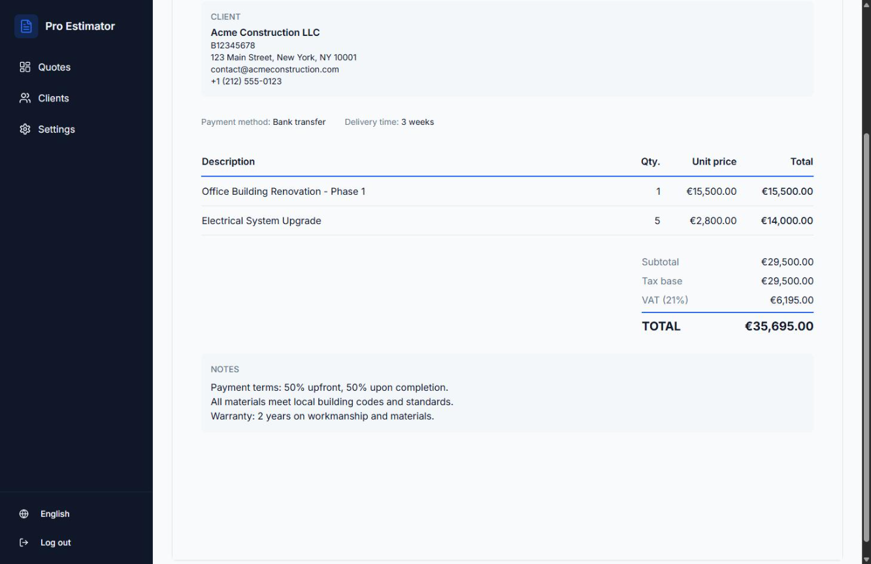
Task: Click the globe language icon
Action: [x=24, y=513]
